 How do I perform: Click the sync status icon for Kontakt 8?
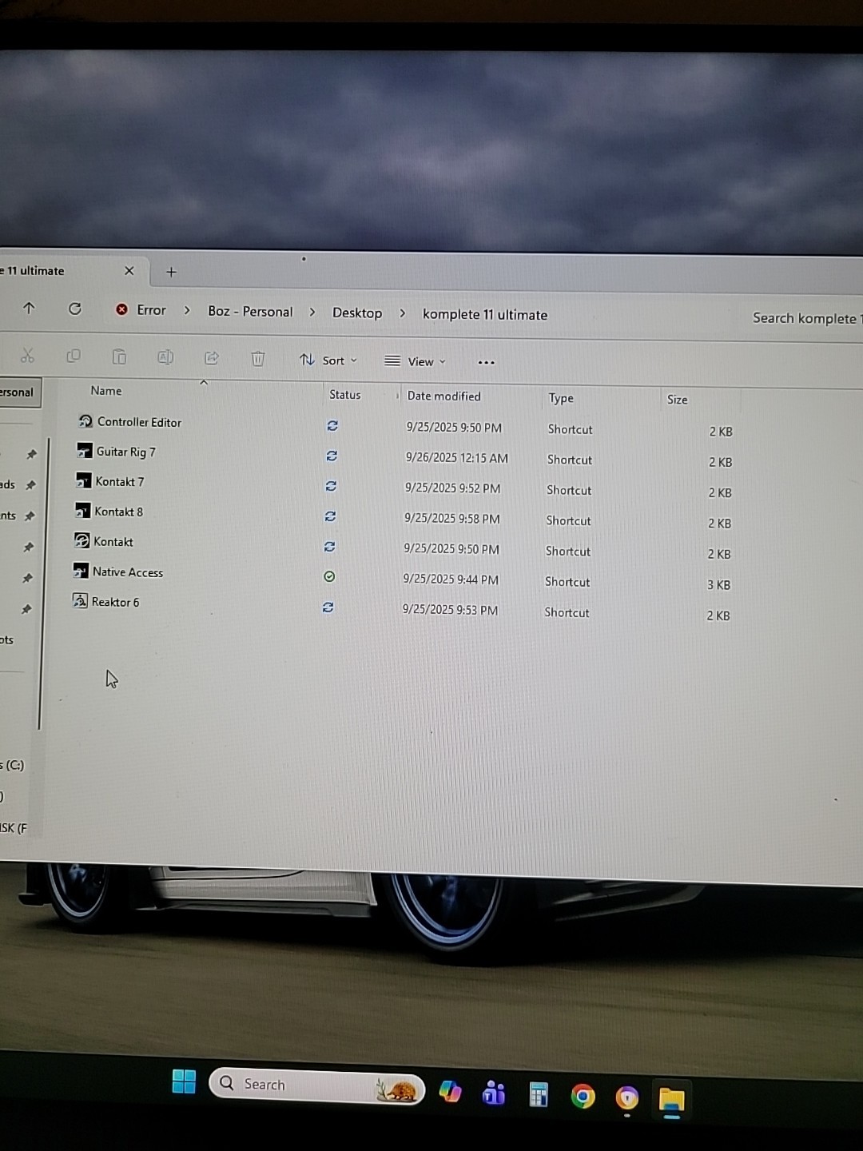tap(330, 516)
